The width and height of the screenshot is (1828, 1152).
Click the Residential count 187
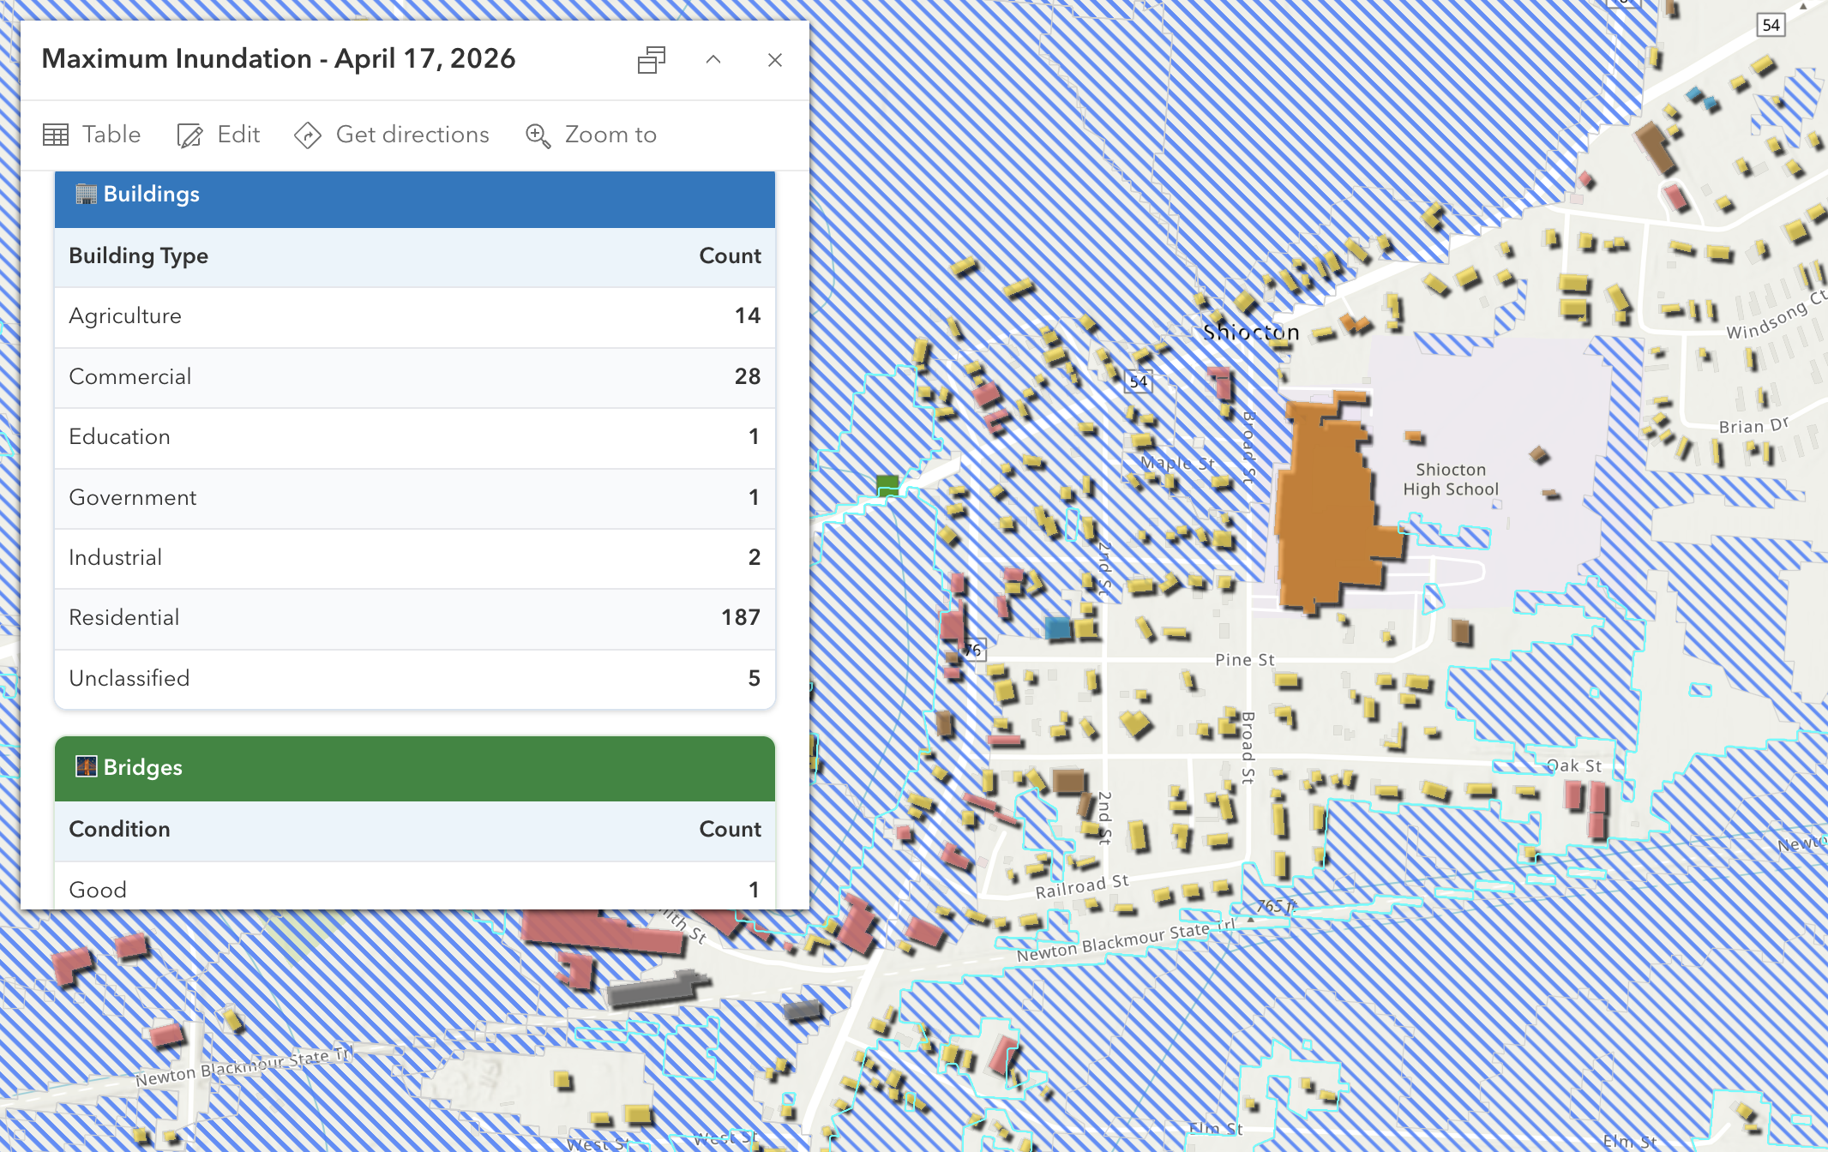point(741,618)
